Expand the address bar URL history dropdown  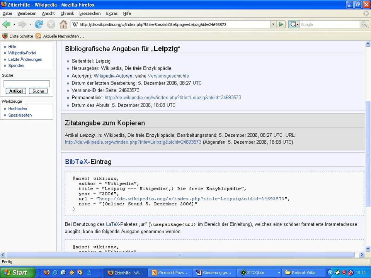pyautogui.click(x=273, y=24)
